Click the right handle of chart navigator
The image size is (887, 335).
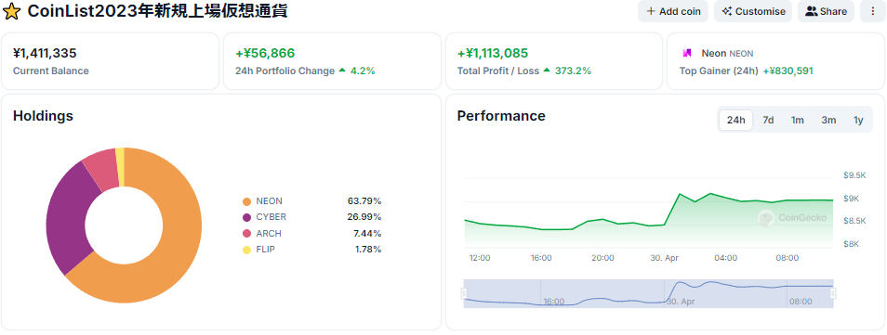click(833, 293)
